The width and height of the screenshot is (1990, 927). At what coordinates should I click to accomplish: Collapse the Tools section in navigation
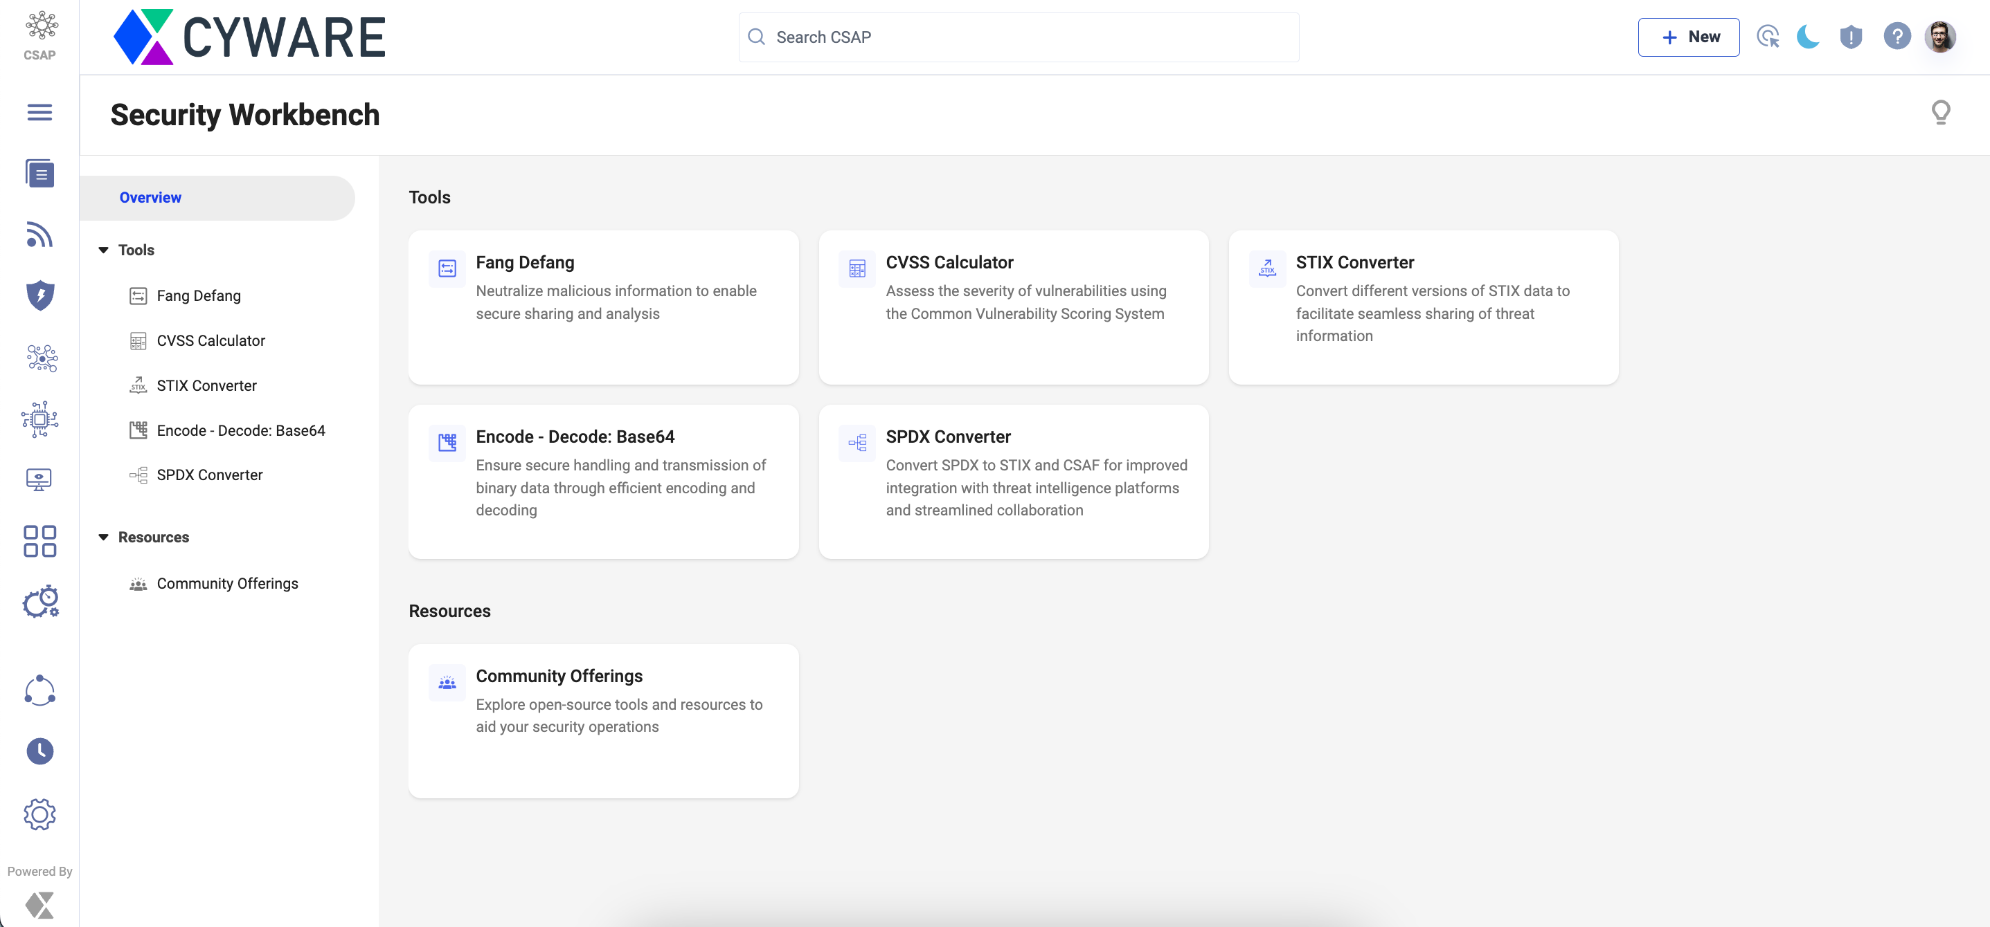pos(104,250)
